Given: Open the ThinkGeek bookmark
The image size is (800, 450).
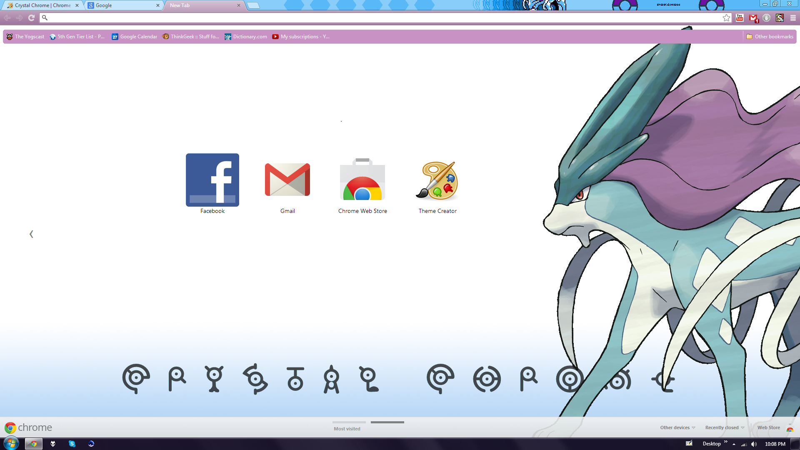Looking at the screenshot, I should click(x=191, y=37).
